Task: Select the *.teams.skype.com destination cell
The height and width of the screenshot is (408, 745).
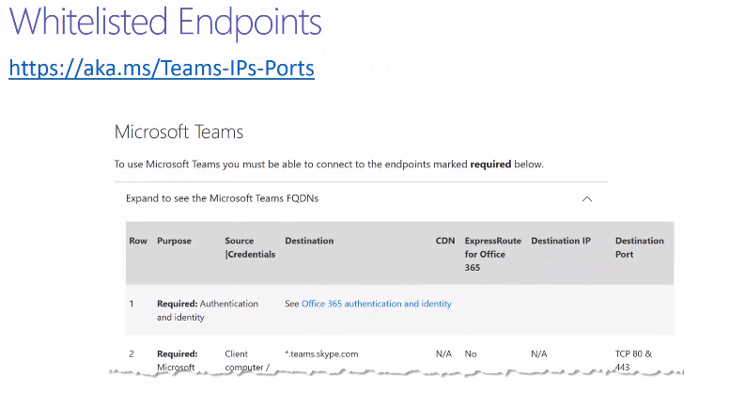Action: [321, 354]
